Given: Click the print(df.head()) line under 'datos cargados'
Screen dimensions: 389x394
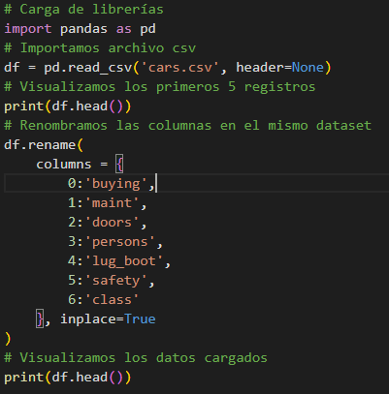Looking at the screenshot, I should pyautogui.click(x=68, y=378).
